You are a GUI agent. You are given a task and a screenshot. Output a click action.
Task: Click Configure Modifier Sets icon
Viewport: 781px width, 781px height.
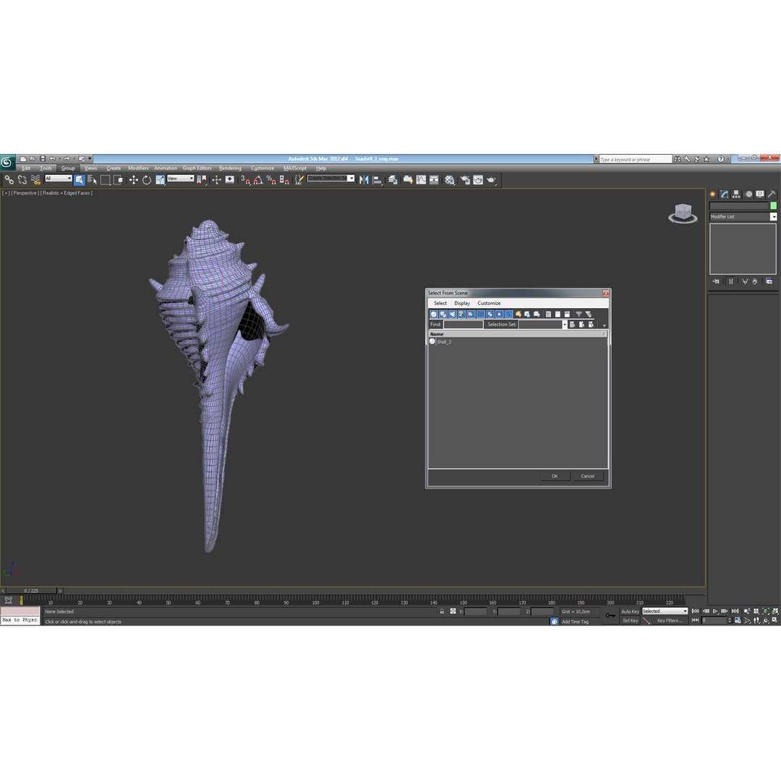[769, 281]
